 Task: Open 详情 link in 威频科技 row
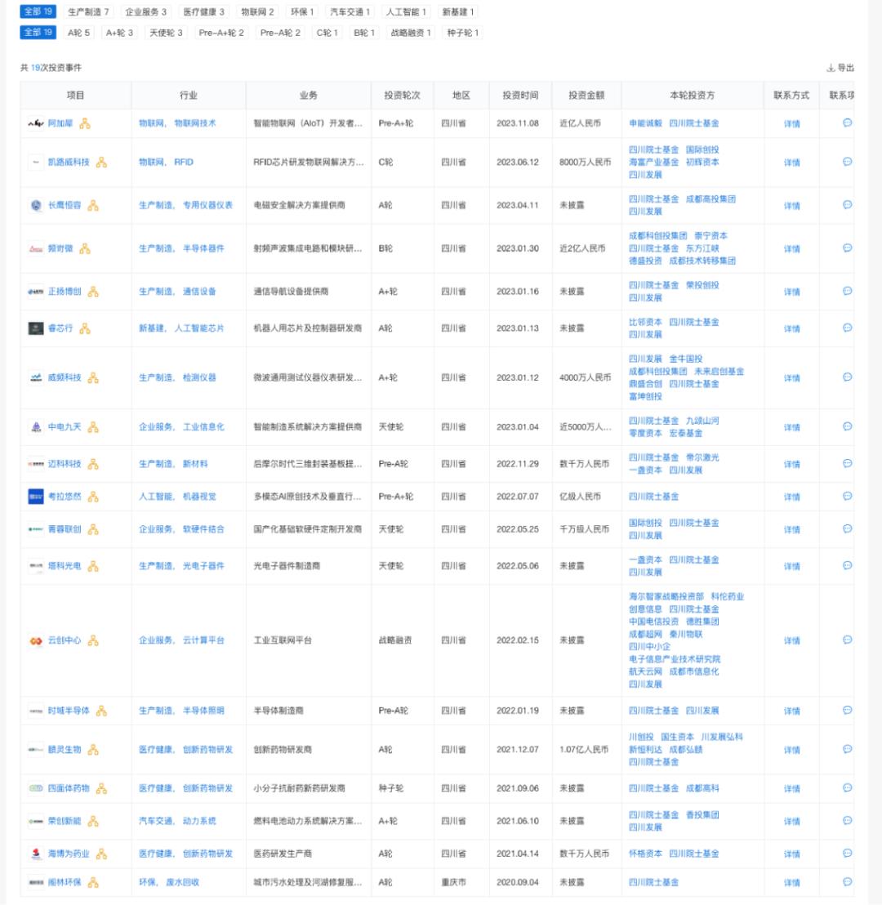tap(792, 379)
